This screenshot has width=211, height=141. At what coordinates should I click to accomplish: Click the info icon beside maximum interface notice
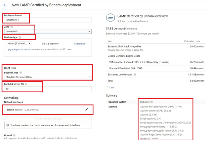click(x=8, y=125)
